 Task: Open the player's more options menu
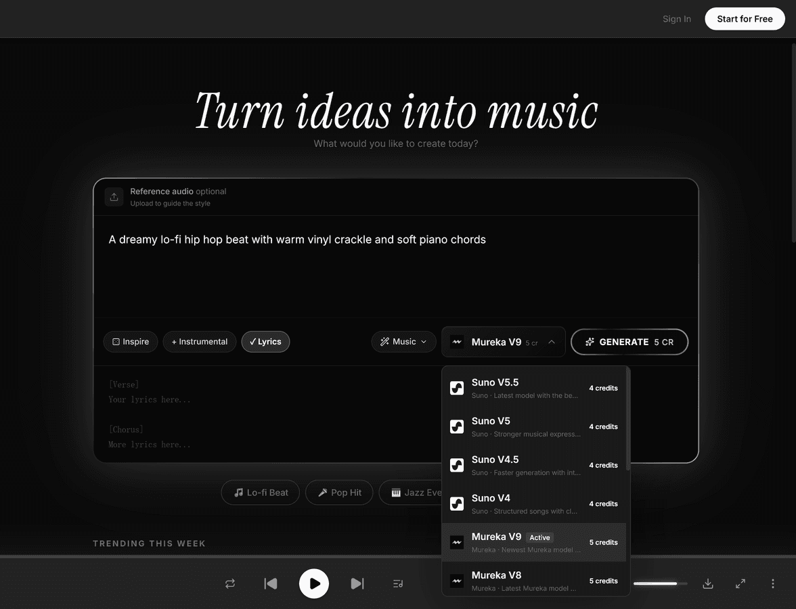(773, 583)
